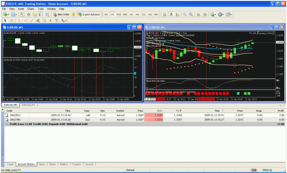Open the Experts terminal tab
Screen dimensions: 287x173
pos(77,164)
